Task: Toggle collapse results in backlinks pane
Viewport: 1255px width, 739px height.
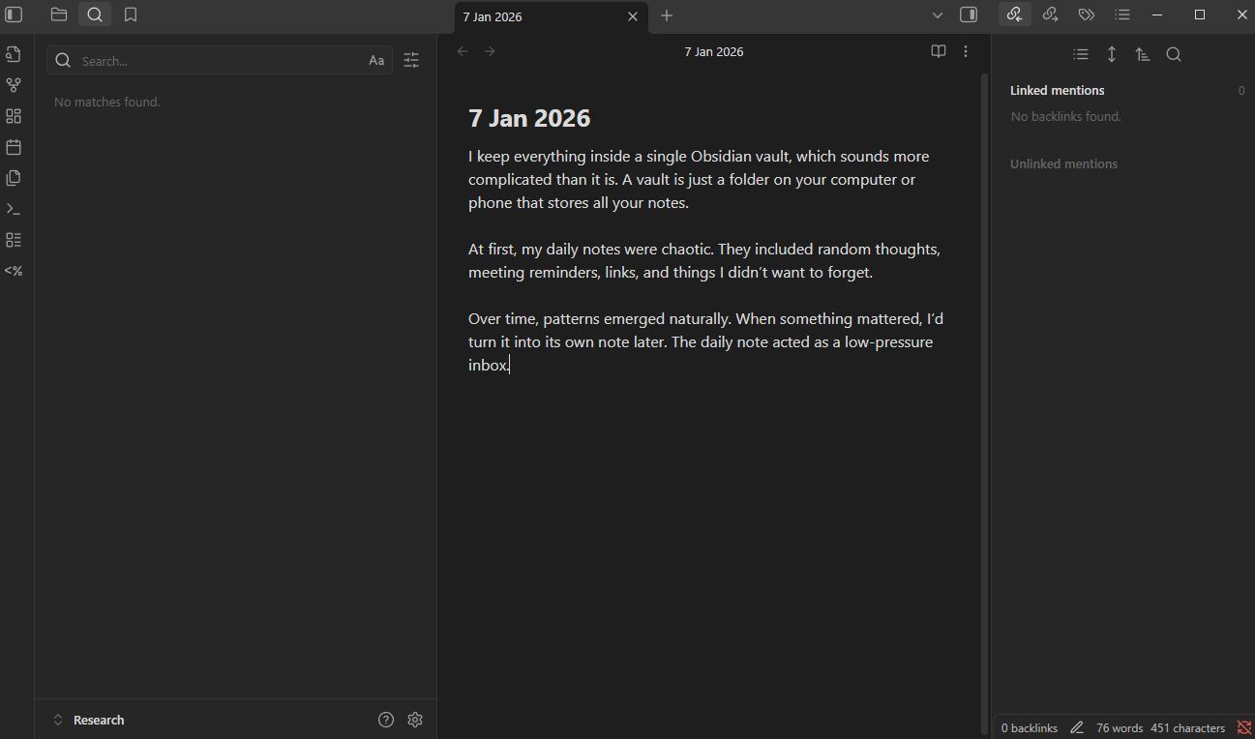Action: [1081, 54]
